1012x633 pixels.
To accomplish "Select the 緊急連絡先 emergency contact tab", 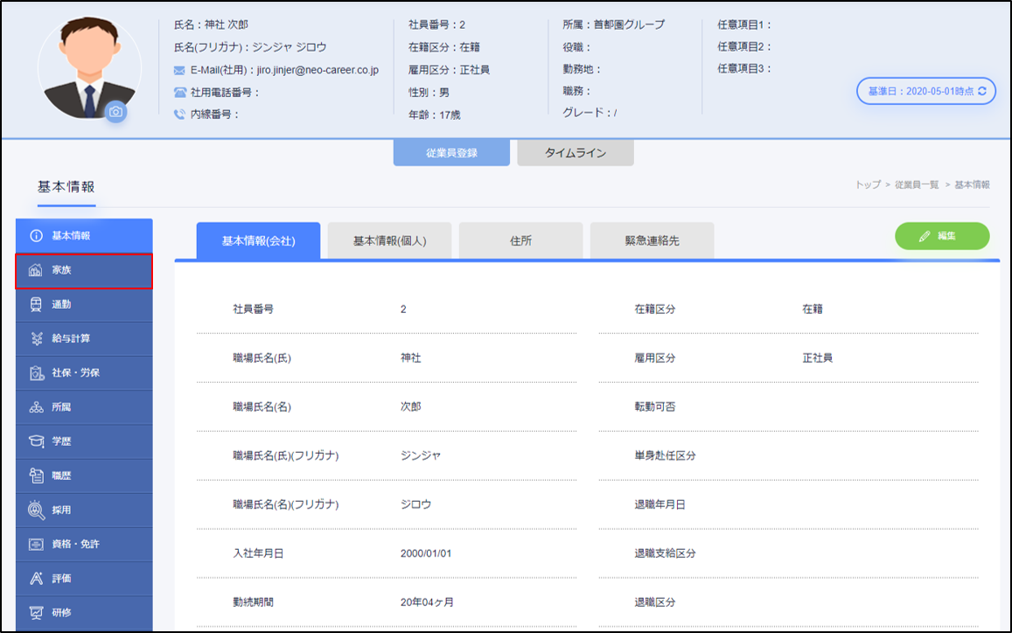I will tap(652, 241).
